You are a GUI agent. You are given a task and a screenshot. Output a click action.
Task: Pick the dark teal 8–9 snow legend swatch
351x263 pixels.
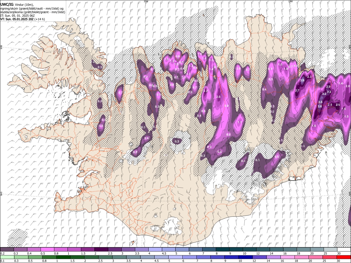[x=223, y=250]
